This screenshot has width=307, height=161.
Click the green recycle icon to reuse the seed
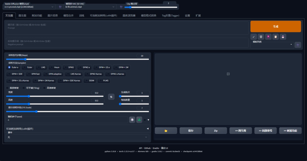139,120
